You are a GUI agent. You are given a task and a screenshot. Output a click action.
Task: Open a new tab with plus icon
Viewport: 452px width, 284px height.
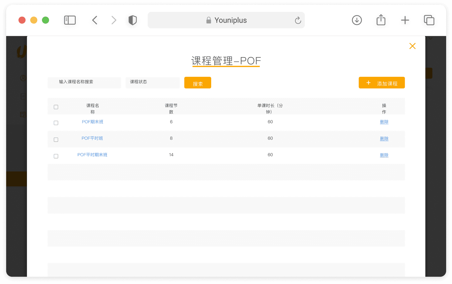pos(405,20)
